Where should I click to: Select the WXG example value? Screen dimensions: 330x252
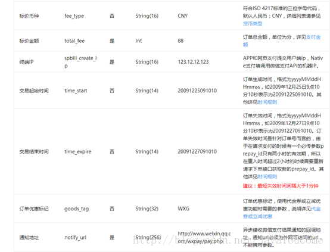pos(183,209)
